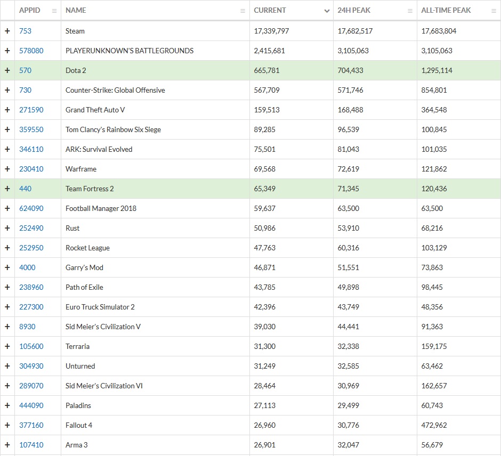Expand the ARK: Survival Evolved row
The width and height of the screenshot is (501, 456).
7,149
